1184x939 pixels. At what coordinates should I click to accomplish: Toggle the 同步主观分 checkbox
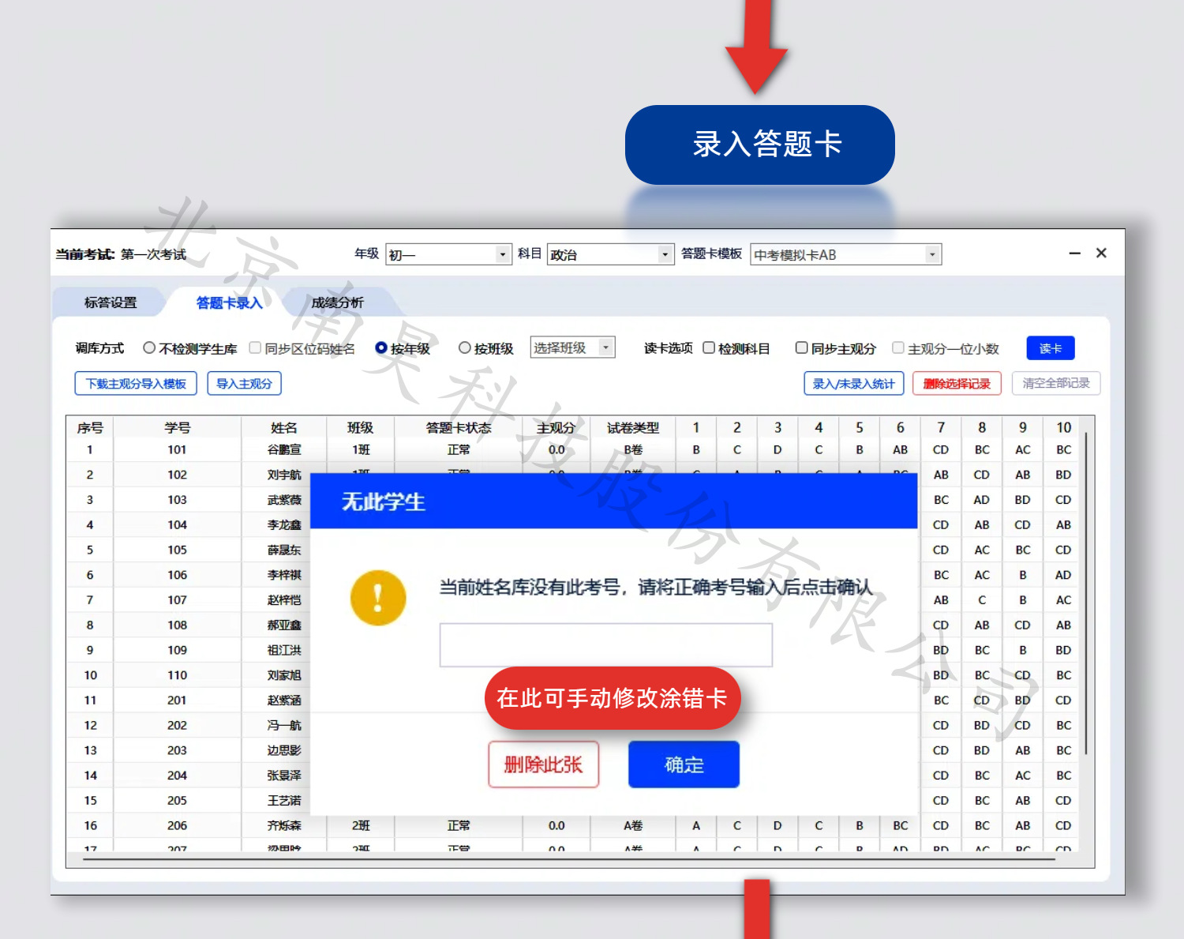click(x=802, y=348)
